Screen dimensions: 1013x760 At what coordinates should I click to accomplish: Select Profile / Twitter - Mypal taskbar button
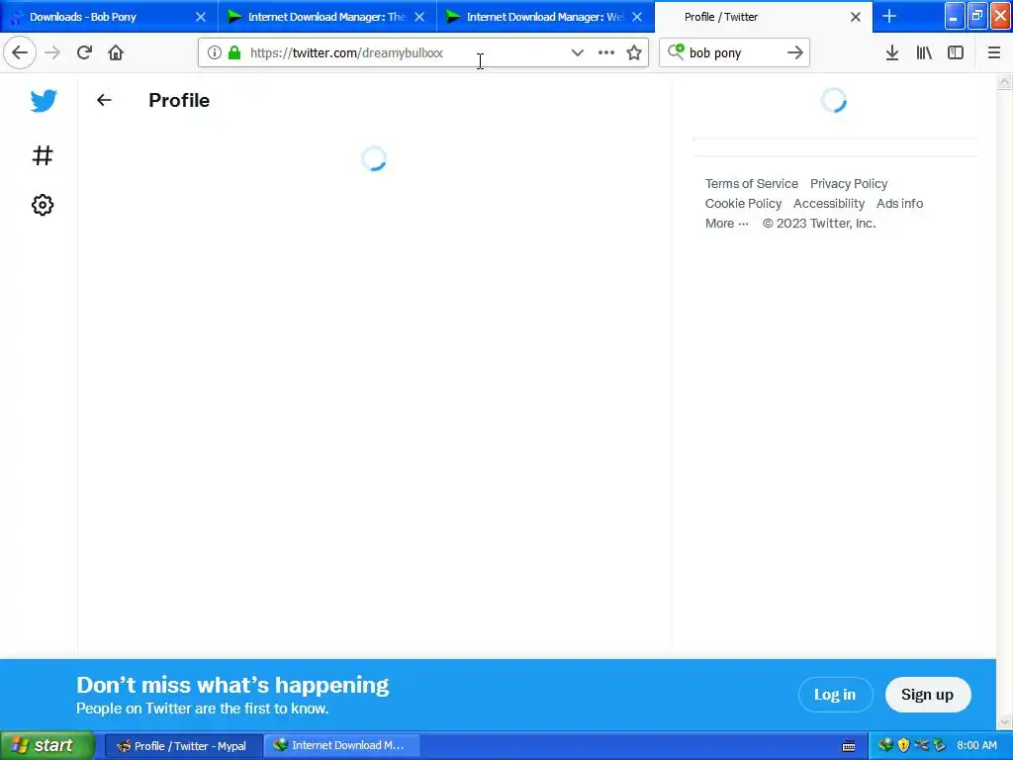tap(183, 746)
